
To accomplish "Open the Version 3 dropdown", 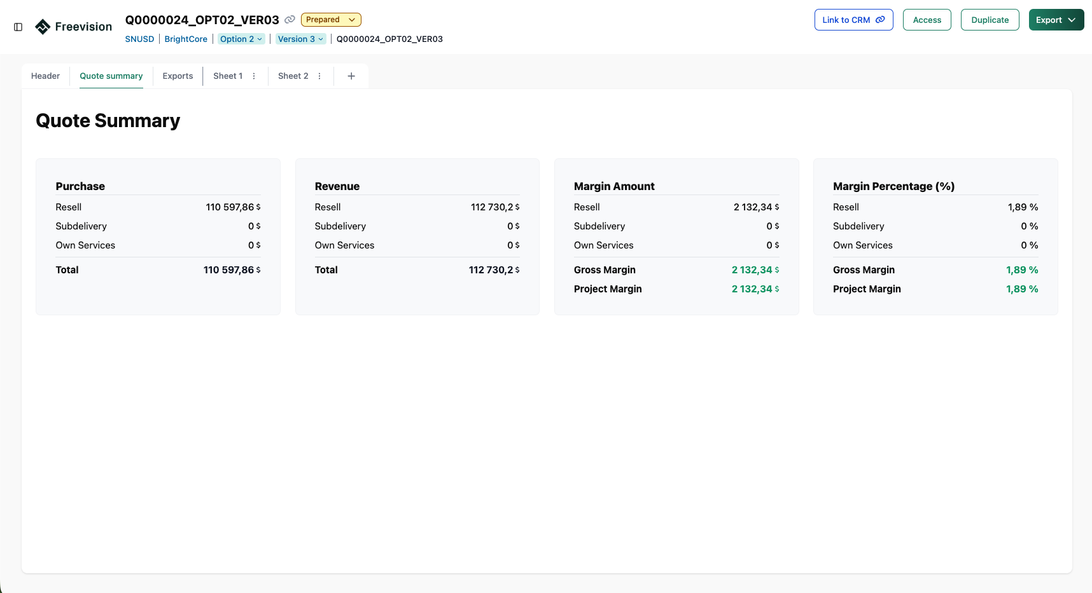I will 300,39.
